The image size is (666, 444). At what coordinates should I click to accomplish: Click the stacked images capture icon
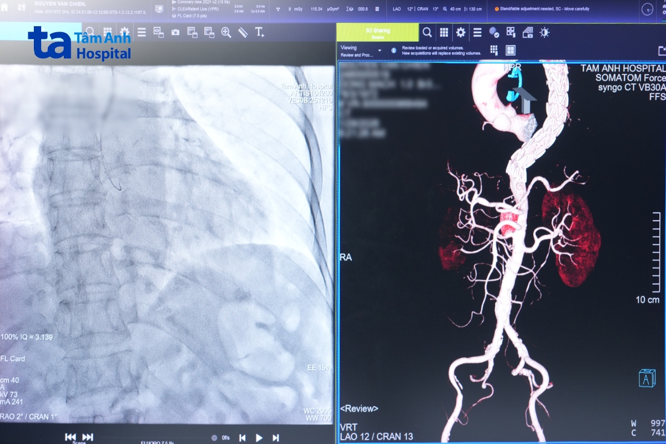click(528, 32)
